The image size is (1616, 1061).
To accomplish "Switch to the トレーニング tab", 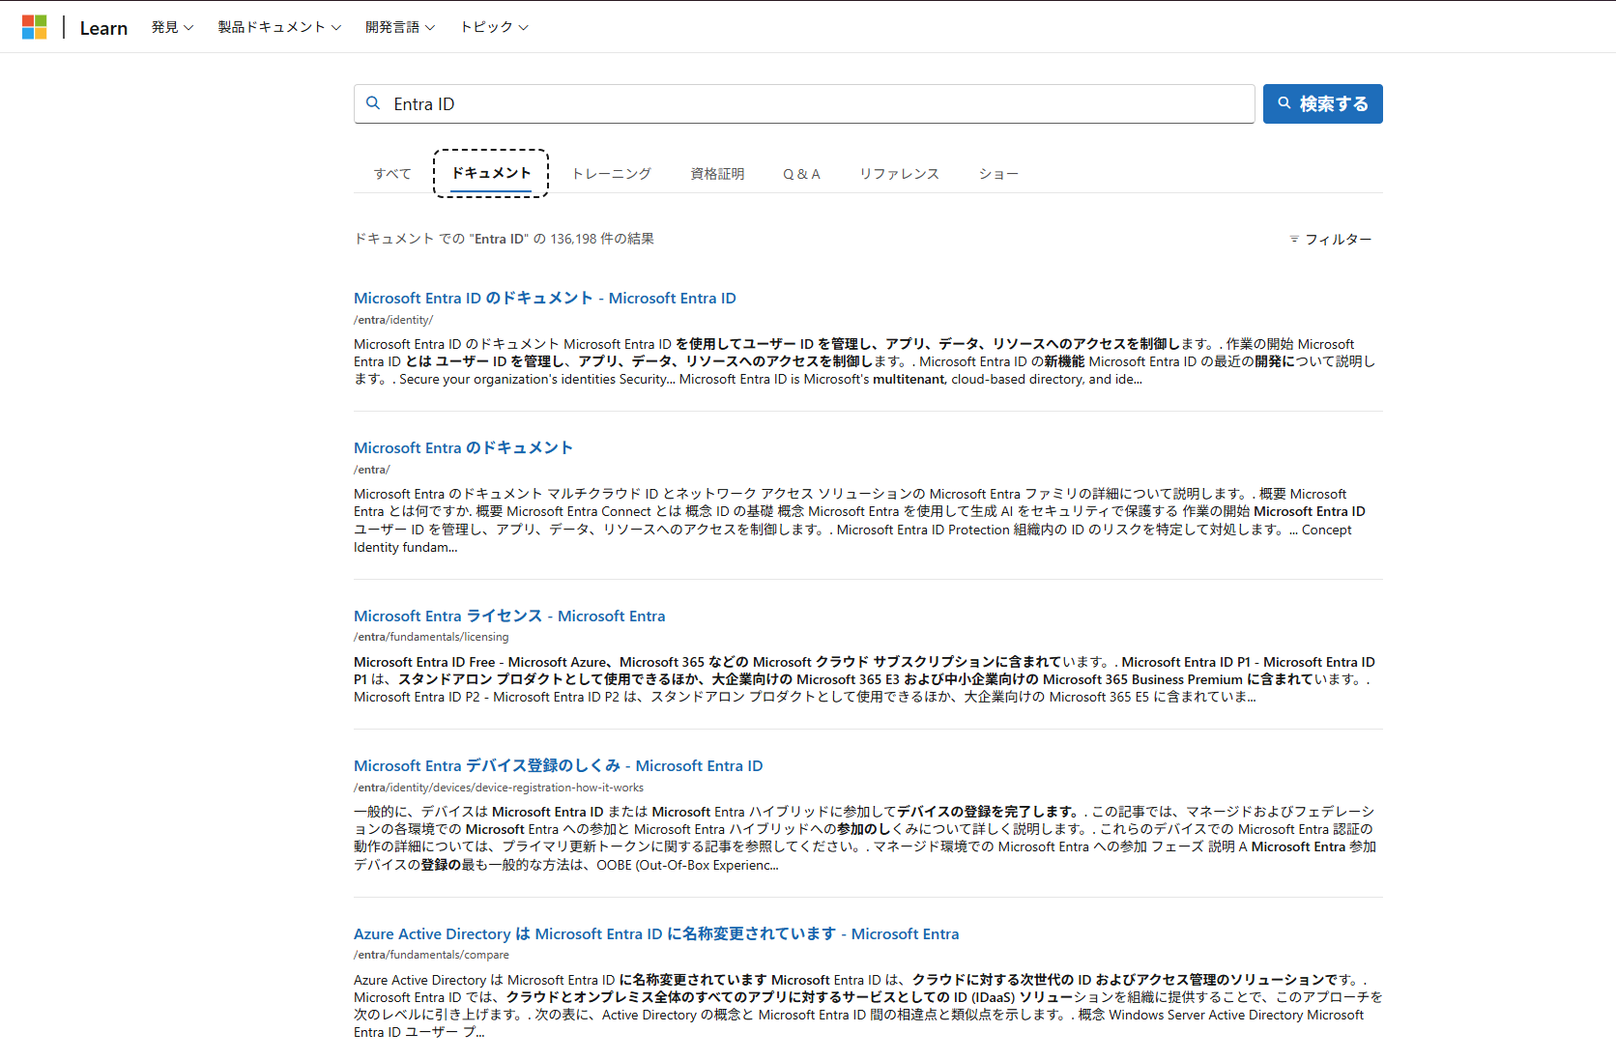I will pyautogui.click(x=611, y=174).
